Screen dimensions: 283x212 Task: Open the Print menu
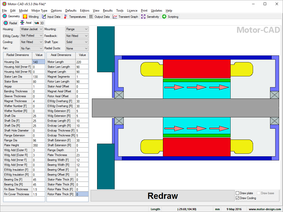point(144,11)
